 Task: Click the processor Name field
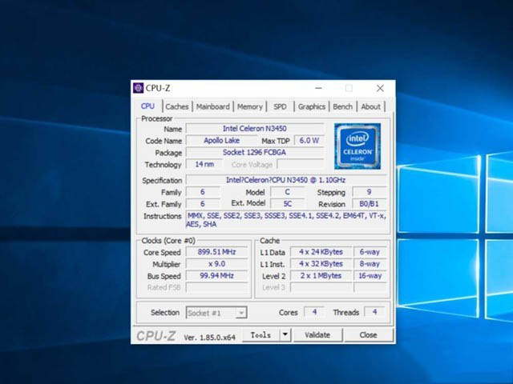click(x=255, y=128)
